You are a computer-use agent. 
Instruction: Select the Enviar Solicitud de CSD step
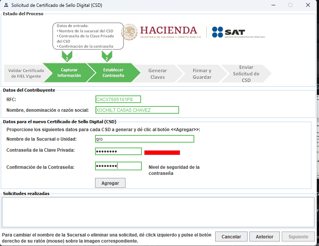pyautogui.click(x=246, y=74)
